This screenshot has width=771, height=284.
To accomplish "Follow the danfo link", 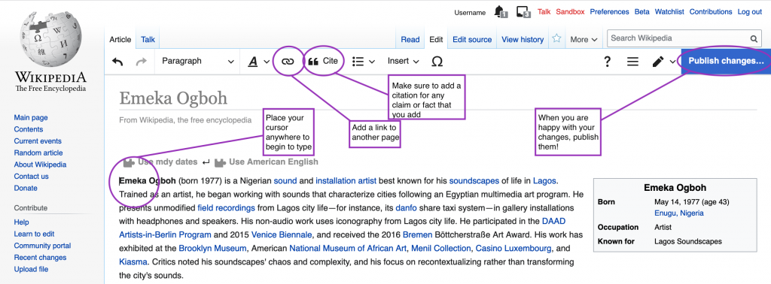I will (406, 207).
